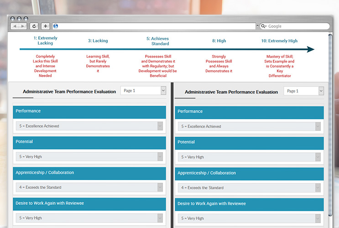Click right Desire to Work Again header
The image size is (339, 228).
249,205
